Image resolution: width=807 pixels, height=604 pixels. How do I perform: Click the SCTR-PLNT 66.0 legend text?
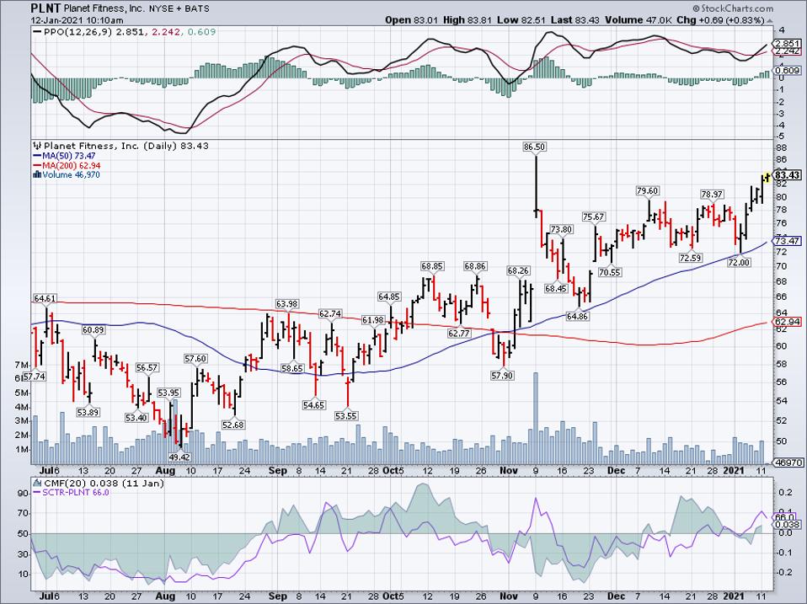76,492
